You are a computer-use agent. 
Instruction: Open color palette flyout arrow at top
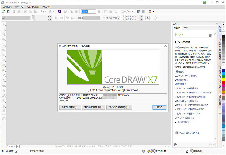coord(224,24)
